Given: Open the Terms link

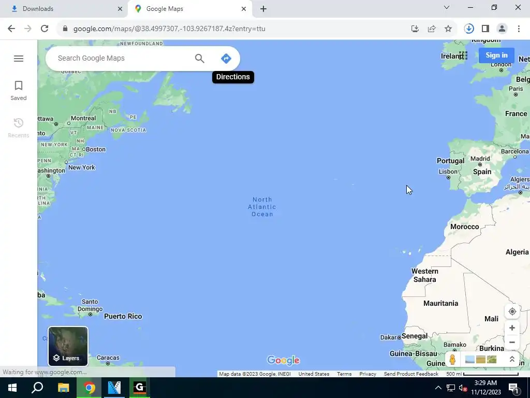Looking at the screenshot, I should click(344, 374).
